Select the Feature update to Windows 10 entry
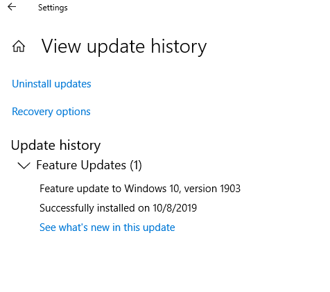330x292 pixels. pos(140,189)
